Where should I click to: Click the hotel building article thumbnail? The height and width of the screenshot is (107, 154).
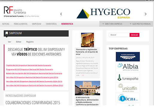click(x=87, y=40)
